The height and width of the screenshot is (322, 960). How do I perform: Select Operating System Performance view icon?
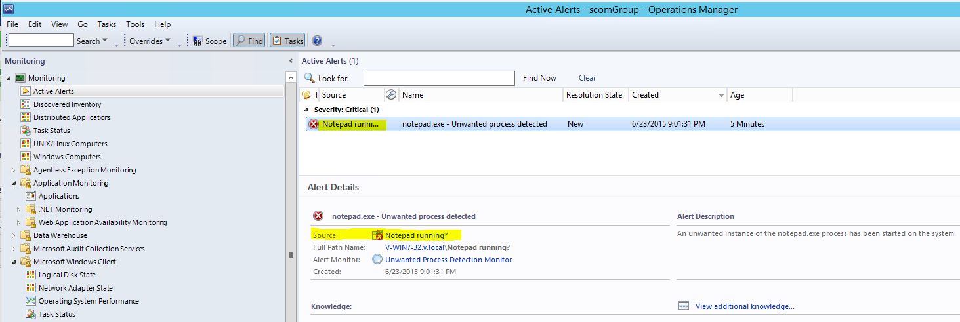31,301
